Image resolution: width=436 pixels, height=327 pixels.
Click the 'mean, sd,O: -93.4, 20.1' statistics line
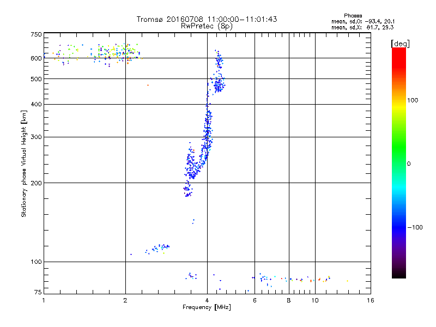[363, 21]
